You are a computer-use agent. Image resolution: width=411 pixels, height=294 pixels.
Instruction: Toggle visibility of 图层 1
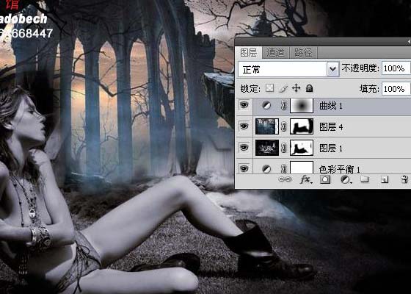pyautogui.click(x=244, y=148)
